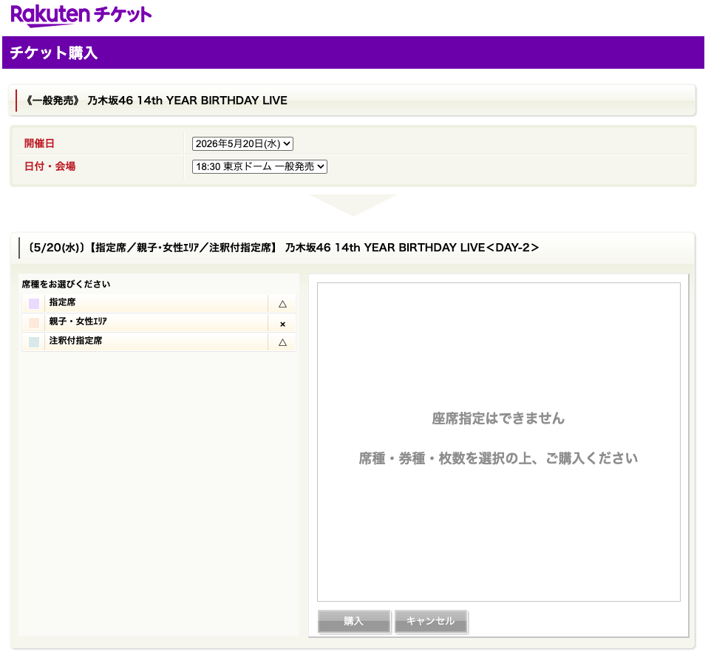Click the 開催日 field label

(x=39, y=143)
